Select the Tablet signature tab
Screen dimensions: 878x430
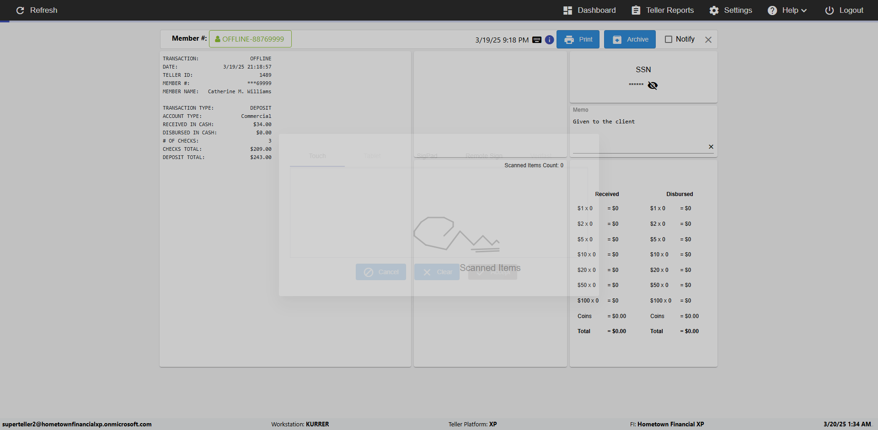[372, 156]
